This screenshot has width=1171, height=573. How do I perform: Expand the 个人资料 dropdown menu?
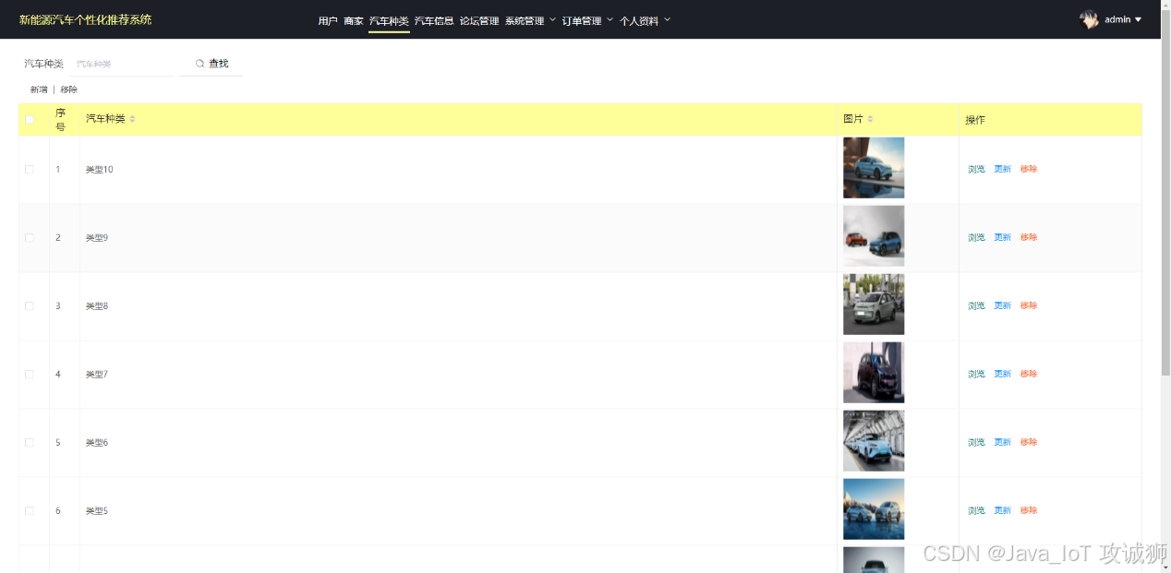645,20
